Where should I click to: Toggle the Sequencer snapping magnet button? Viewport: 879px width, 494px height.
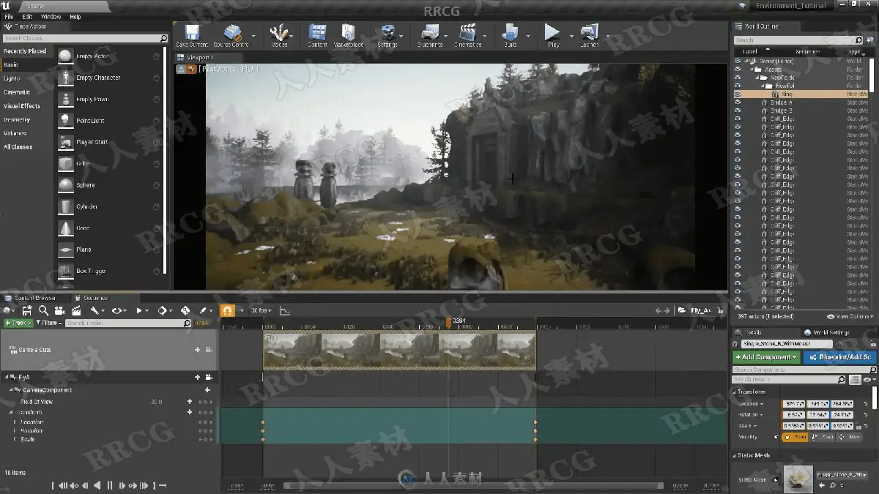(x=227, y=310)
